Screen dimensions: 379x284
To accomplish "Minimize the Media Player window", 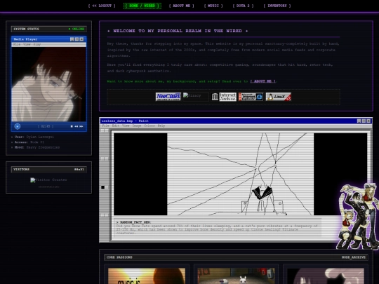I will click(72, 39).
